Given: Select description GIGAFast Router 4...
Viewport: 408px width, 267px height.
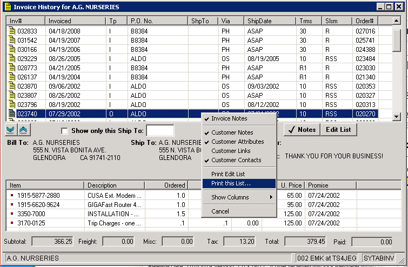Looking at the screenshot, I should pos(115,204).
